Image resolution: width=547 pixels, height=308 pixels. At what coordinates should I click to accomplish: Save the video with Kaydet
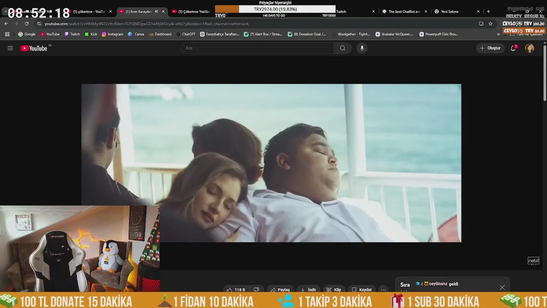pos(362,290)
